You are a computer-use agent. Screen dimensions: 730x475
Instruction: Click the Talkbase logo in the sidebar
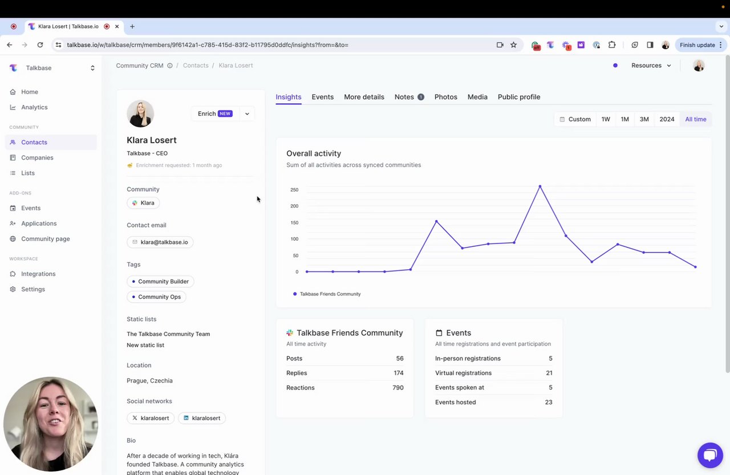(14, 68)
